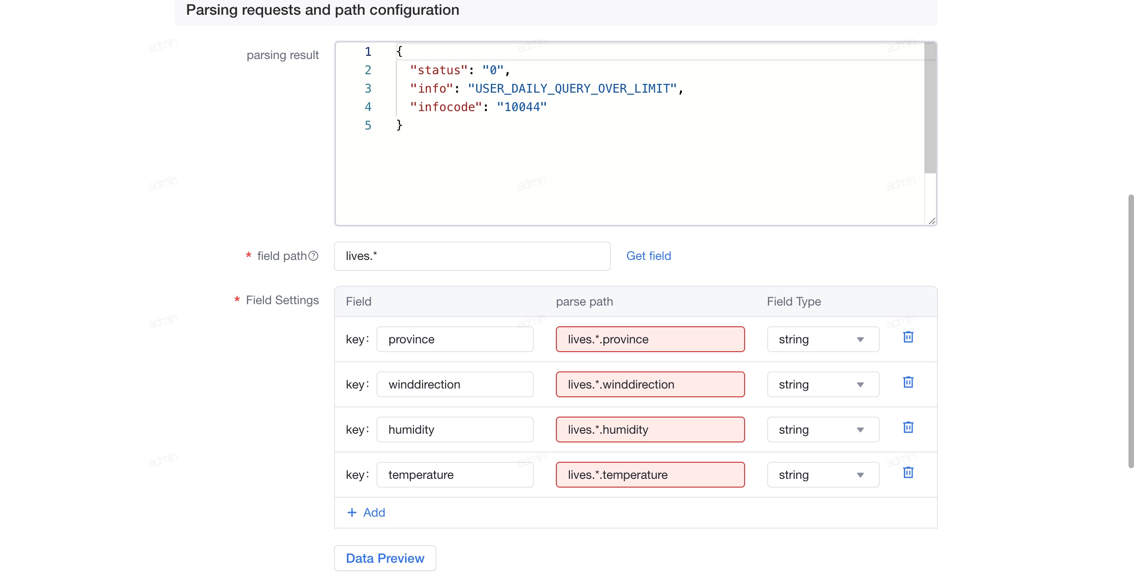Click the plus icon beside Add
Image resolution: width=1134 pixels, height=577 pixels.
point(352,512)
